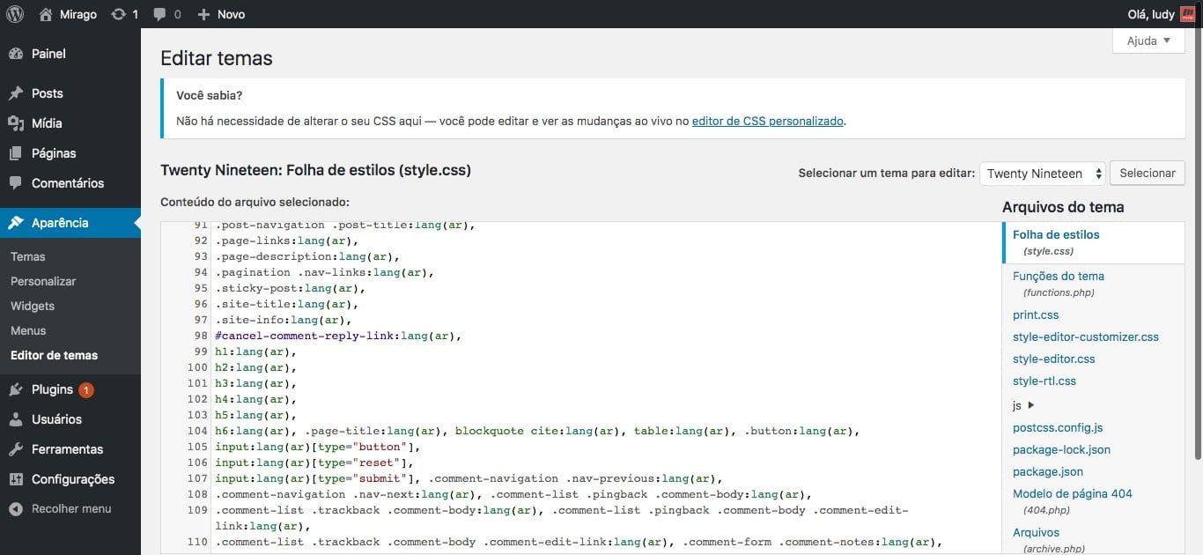Open package-lock.json file

click(1061, 449)
